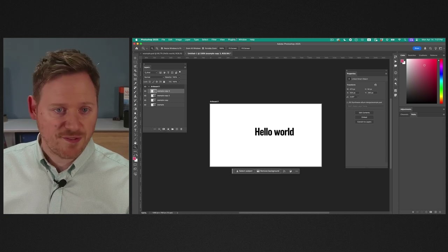
Task: Collapse the Artboard 1 group
Action: pyautogui.click(x=149, y=86)
